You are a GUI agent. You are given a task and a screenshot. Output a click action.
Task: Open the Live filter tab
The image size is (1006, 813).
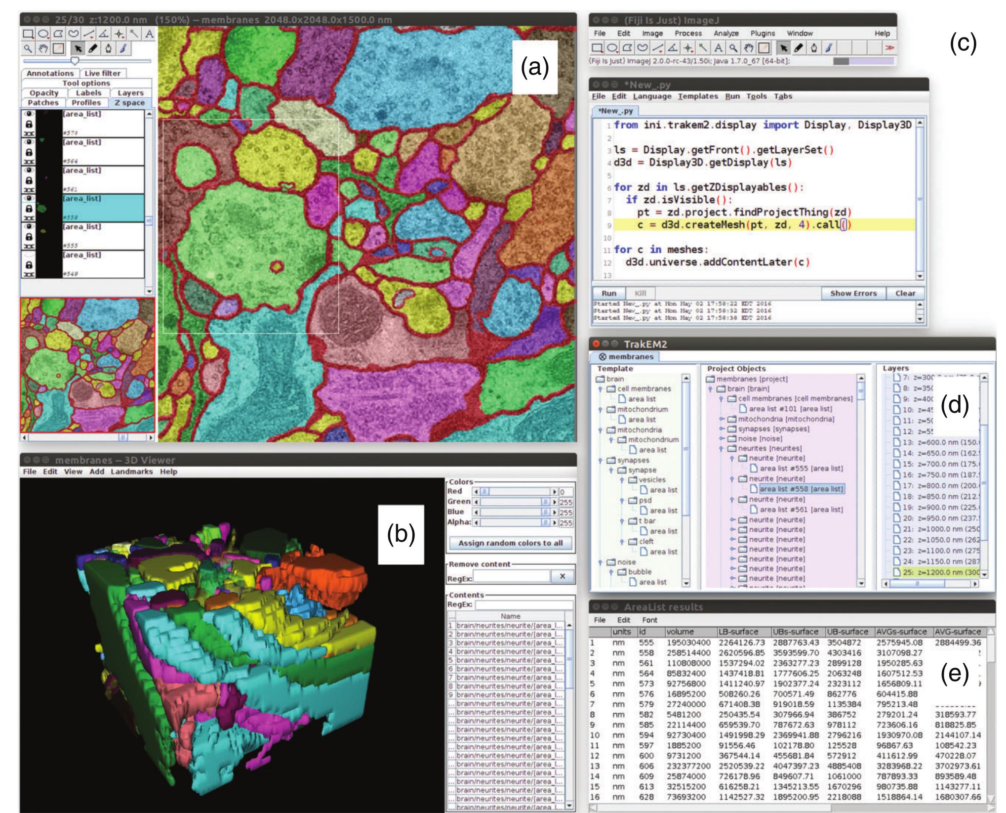tap(102, 73)
